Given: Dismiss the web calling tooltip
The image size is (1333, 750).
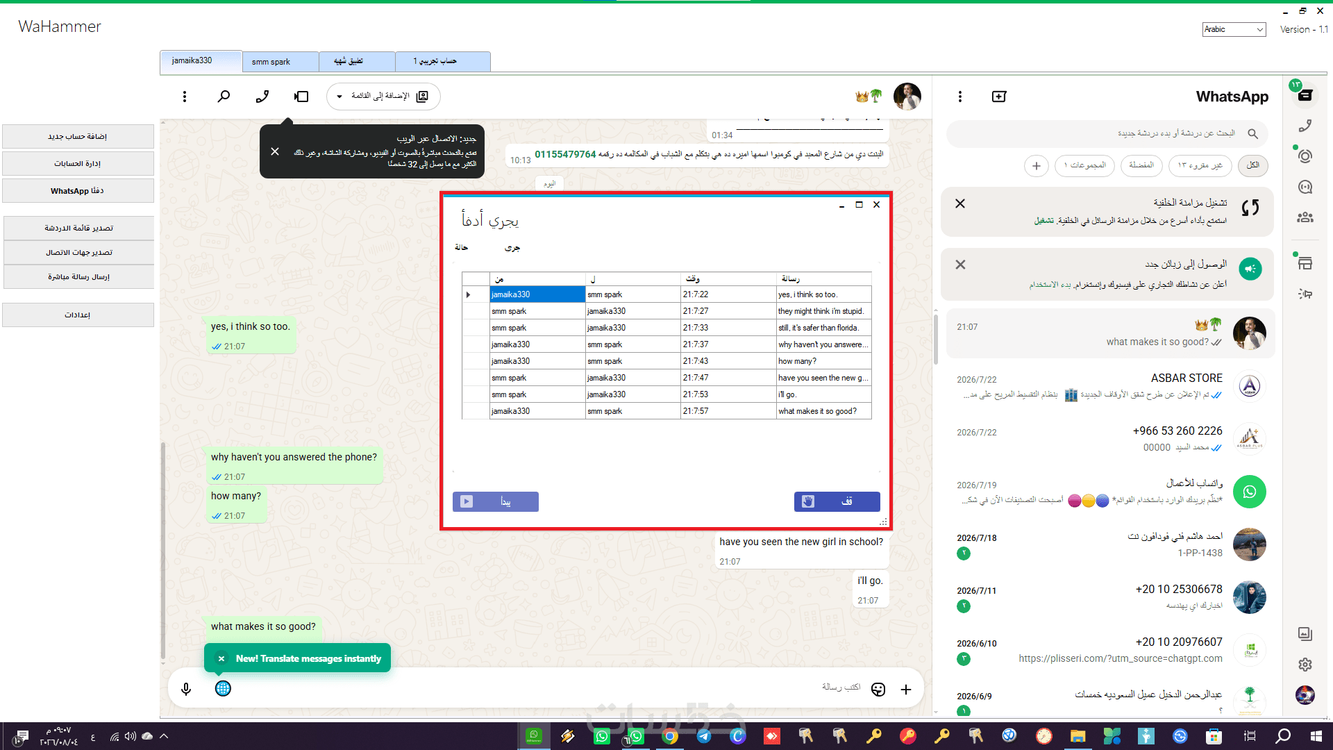Looking at the screenshot, I should (x=275, y=151).
